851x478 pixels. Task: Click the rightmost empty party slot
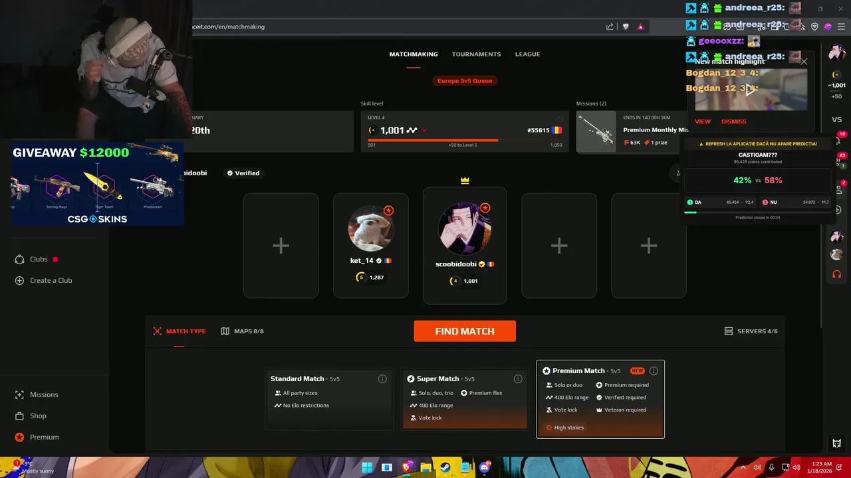click(x=649, y=246)
